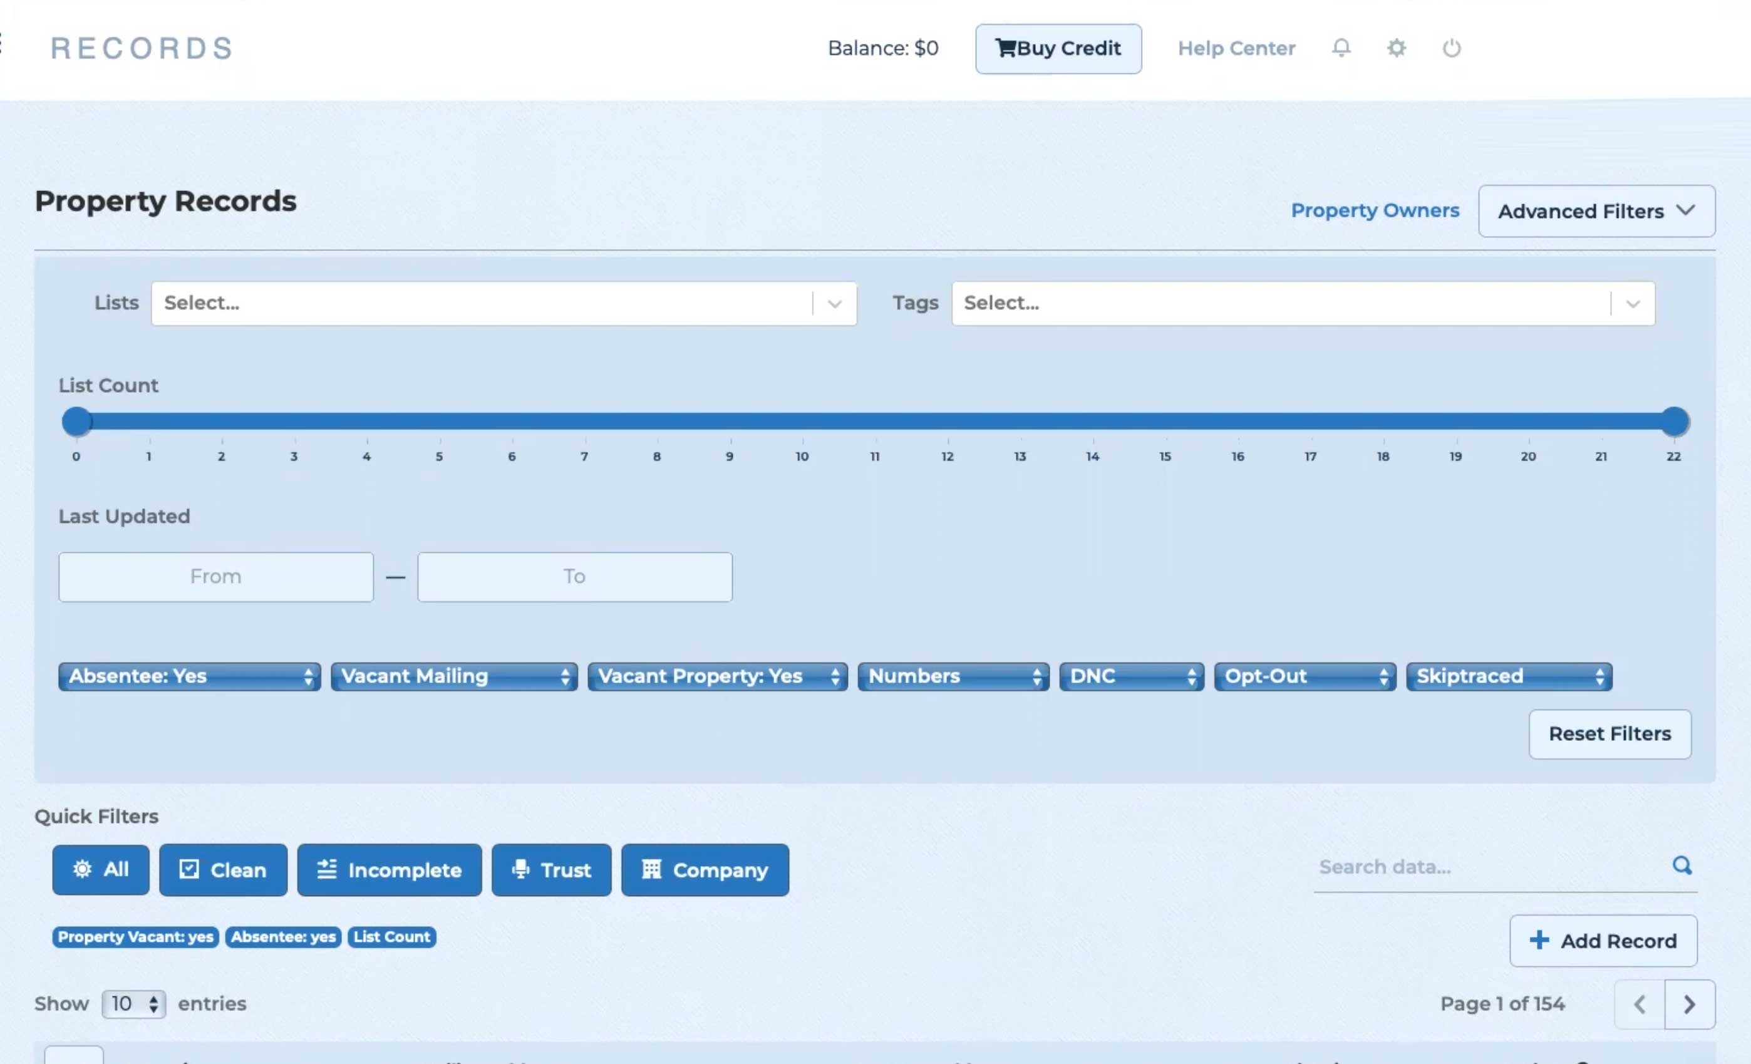
Task: Expand the Advanced Filters dropdown
Action: tap(1596, 211)
